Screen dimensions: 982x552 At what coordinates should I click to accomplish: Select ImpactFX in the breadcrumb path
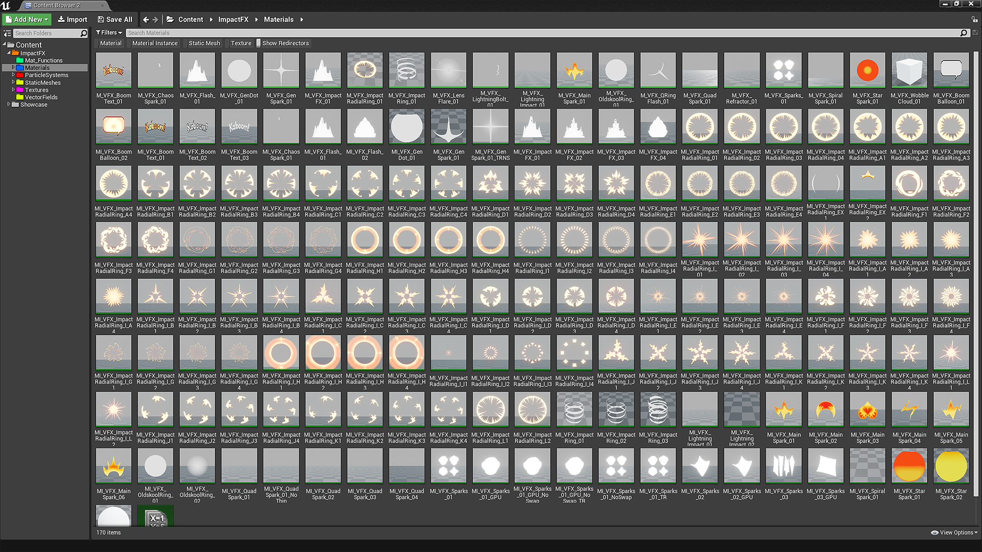233,19
